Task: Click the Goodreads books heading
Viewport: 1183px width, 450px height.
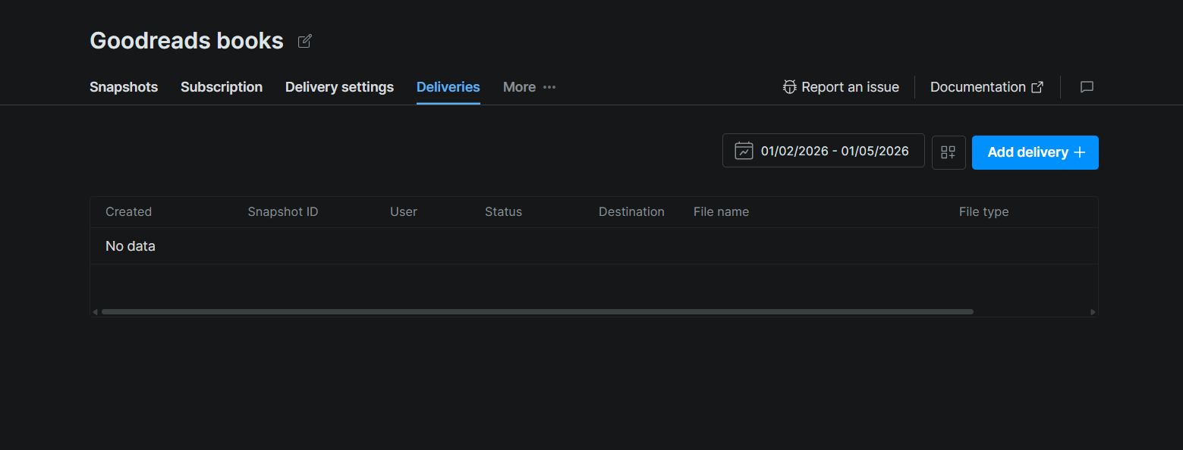Action: 187,41
